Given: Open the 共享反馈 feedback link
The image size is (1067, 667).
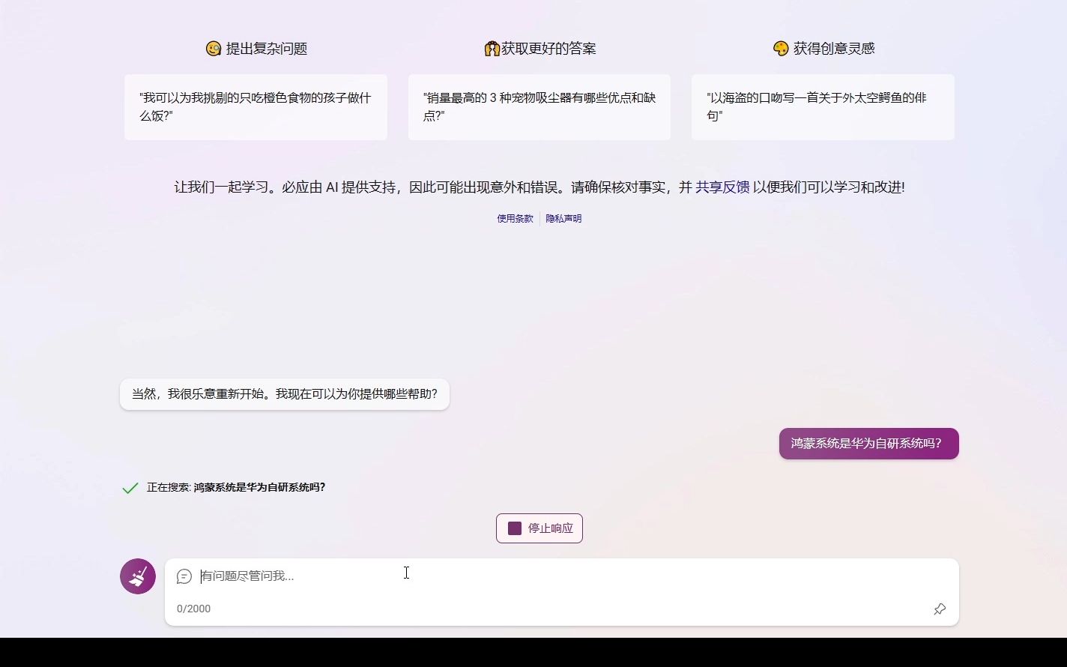Looking at the screenshot, I should point(722,187).
